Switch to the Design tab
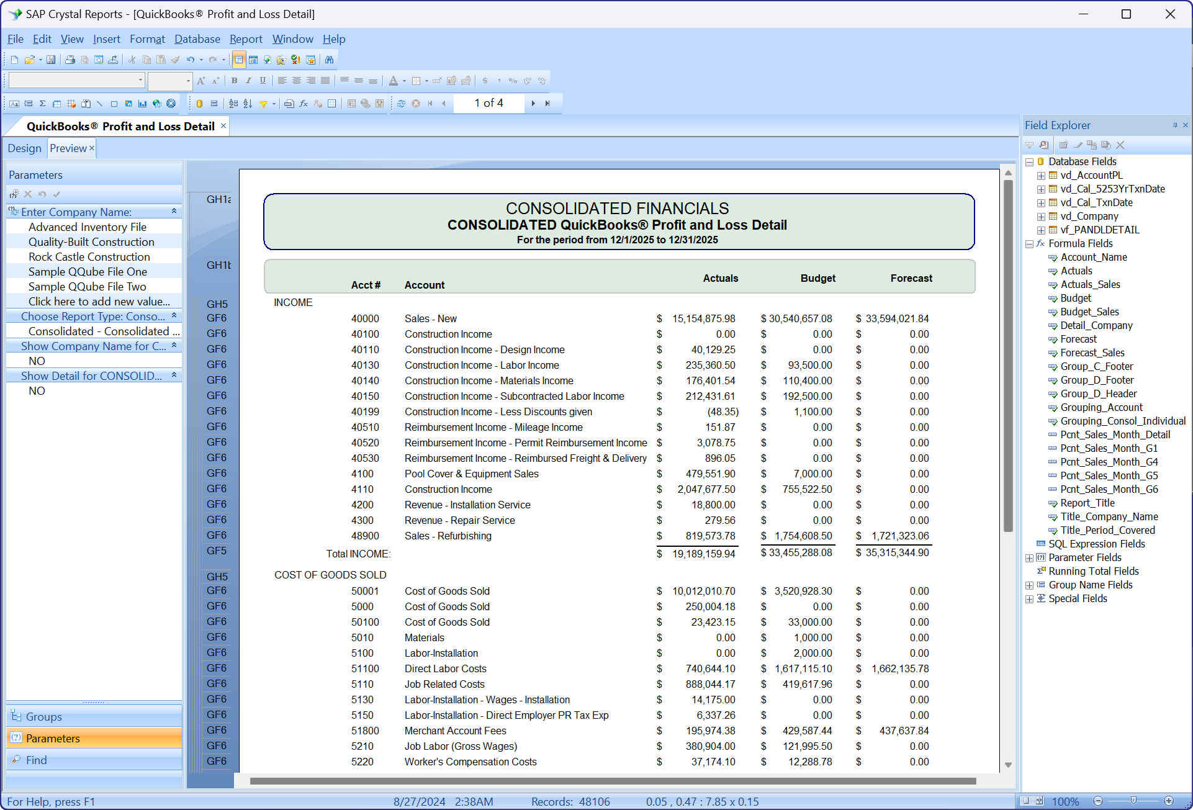Screen dimensions: 1193x810 pyautogui.click(x=25, y=148)
